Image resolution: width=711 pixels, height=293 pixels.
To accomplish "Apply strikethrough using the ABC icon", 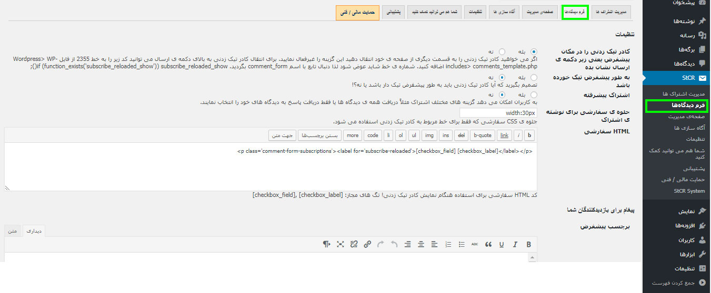I will [475, 244].
